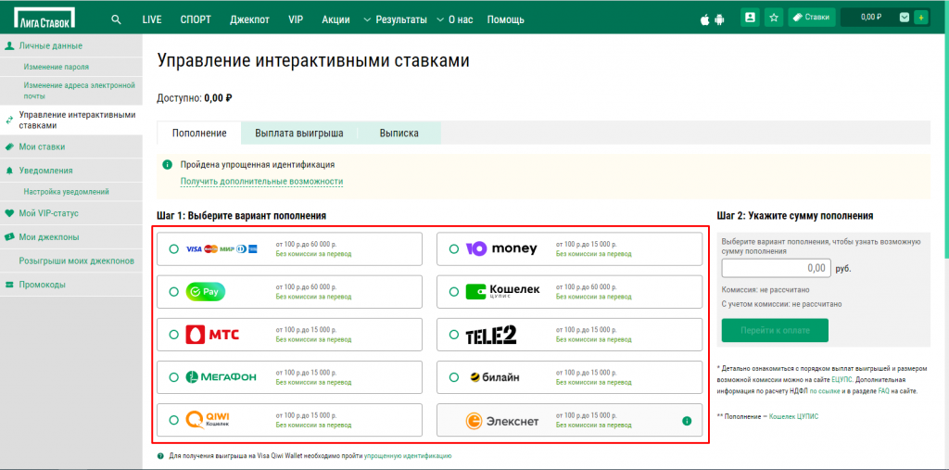Open the user profile icon in header
Screen dimensions: 949x470
[x=750, y=17]
